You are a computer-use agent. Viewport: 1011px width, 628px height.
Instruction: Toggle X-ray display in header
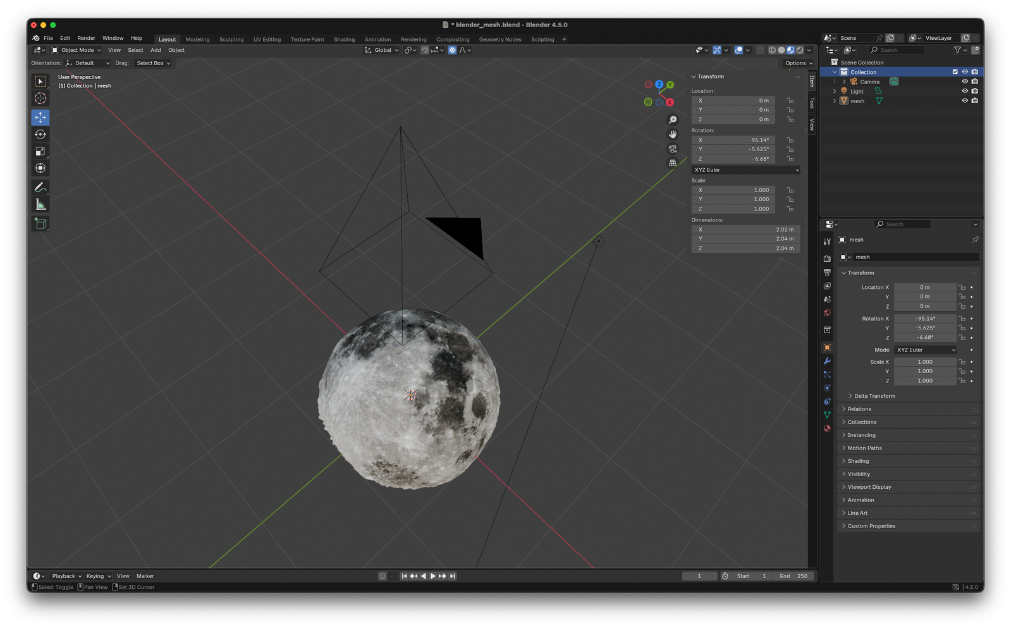760,50
